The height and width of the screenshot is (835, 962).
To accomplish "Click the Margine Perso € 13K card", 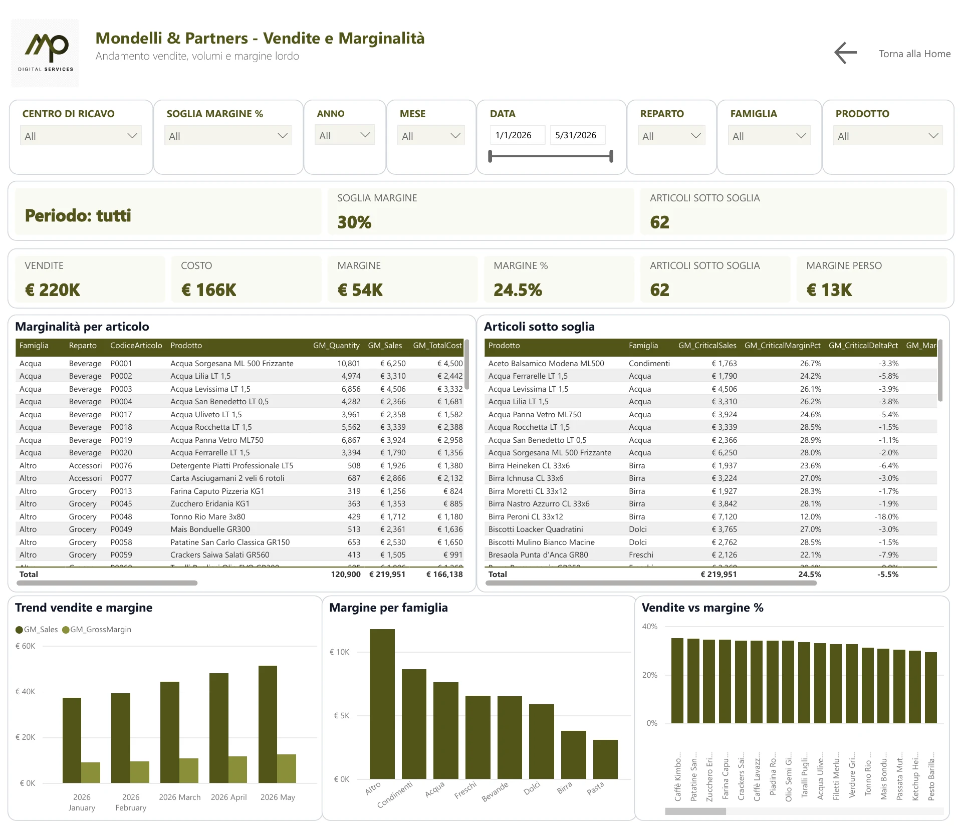I will [x=871, y=279].
